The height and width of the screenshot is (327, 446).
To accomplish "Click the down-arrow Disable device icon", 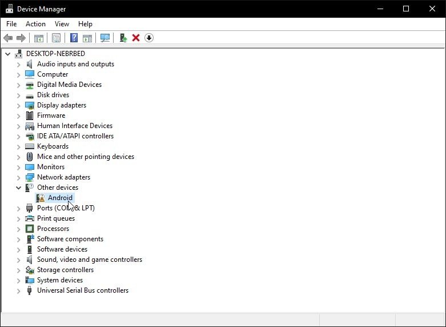I will point(149,38).
